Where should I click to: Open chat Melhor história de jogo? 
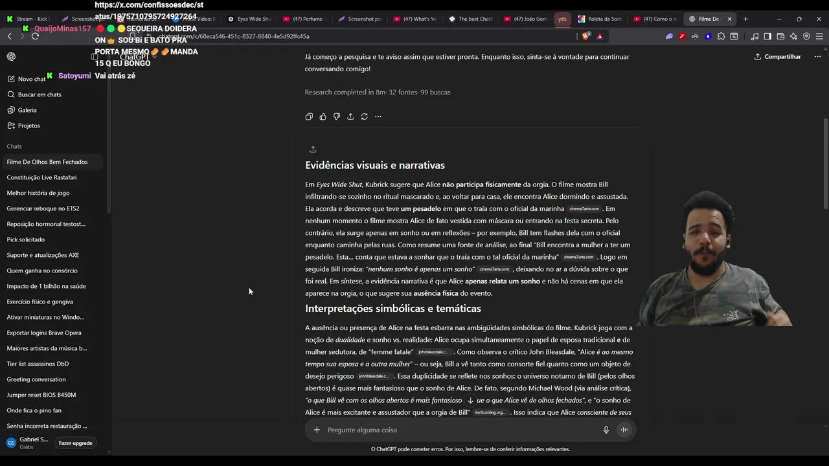tap(52, 193)
